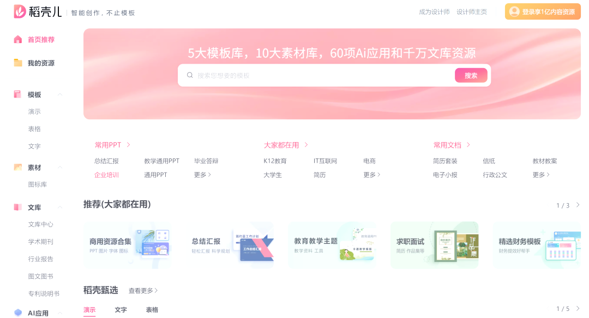Collapse the 文库 sidebar section chevron

[x=60, y=207]
